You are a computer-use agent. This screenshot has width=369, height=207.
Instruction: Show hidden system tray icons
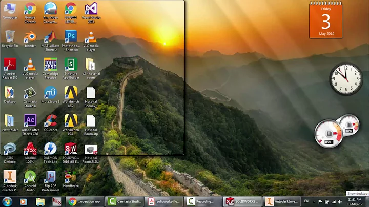tap(314, 202)
